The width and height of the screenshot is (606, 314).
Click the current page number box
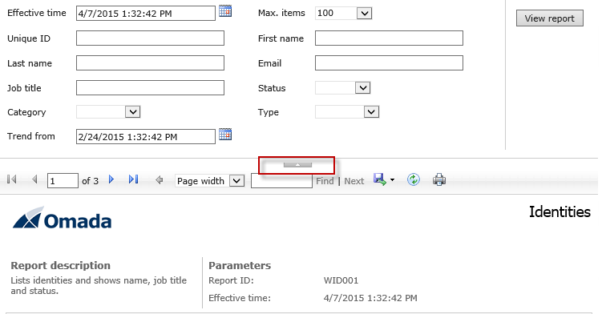[63, 181]
